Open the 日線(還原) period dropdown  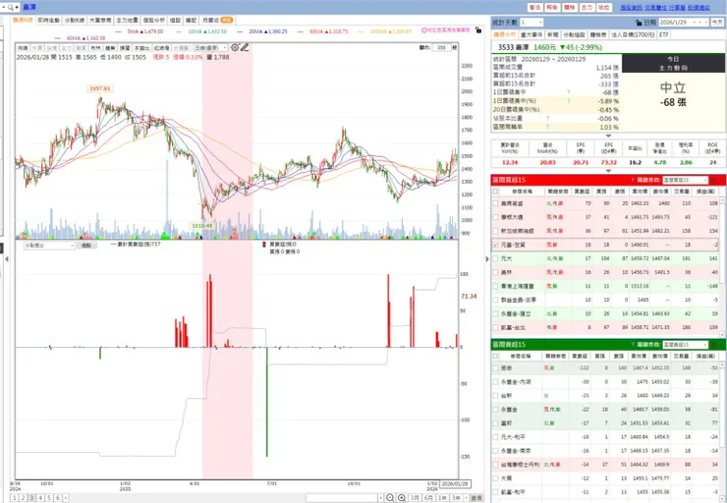pos(210,48)
